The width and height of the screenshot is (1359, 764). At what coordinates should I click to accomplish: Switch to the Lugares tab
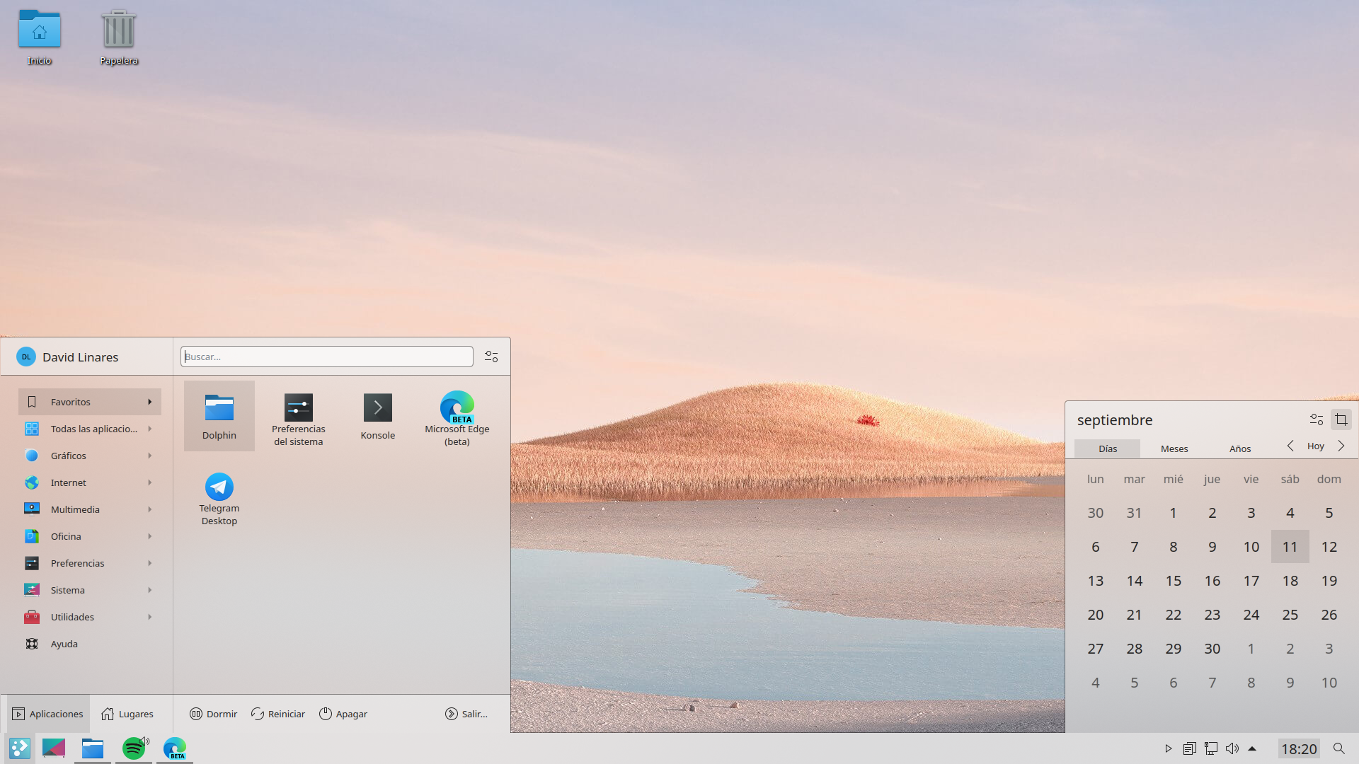click(x=127, y=714)
